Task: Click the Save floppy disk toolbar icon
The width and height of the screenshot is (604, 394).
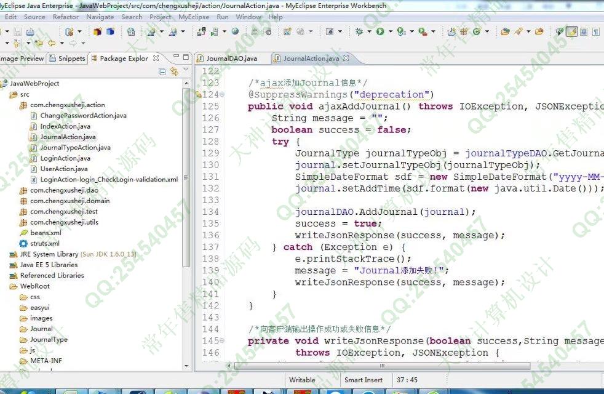Action: coord(18,31)
